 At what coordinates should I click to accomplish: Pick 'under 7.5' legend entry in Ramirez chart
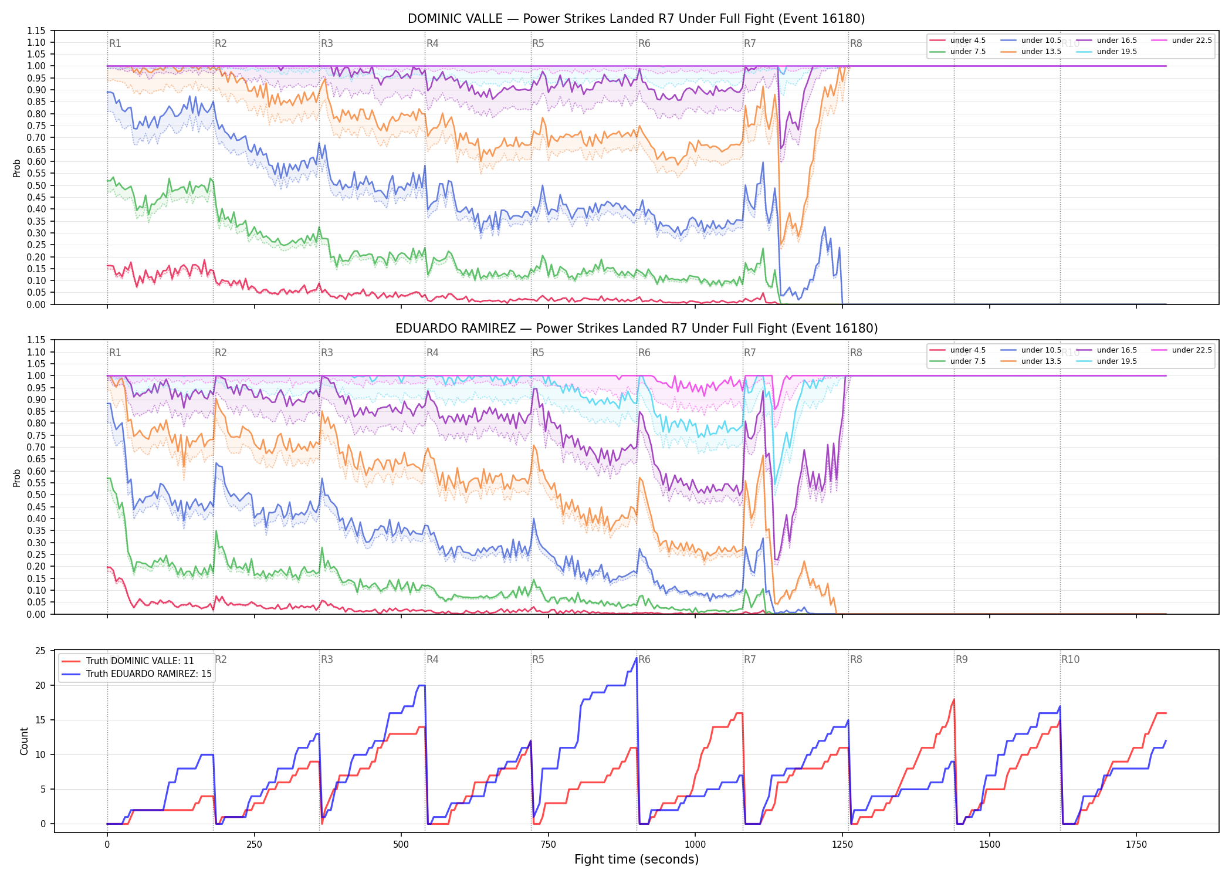957,361
